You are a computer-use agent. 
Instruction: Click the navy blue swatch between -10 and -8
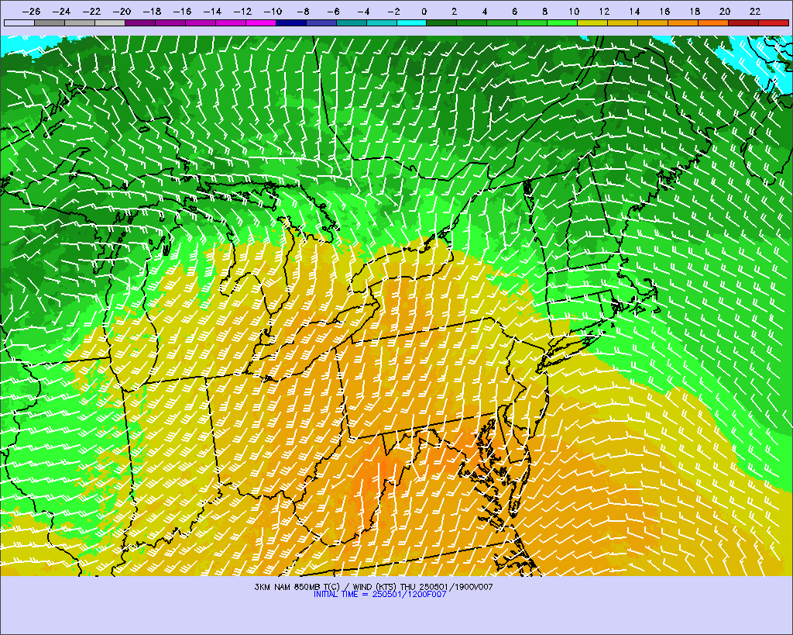(x=291, y=22)
